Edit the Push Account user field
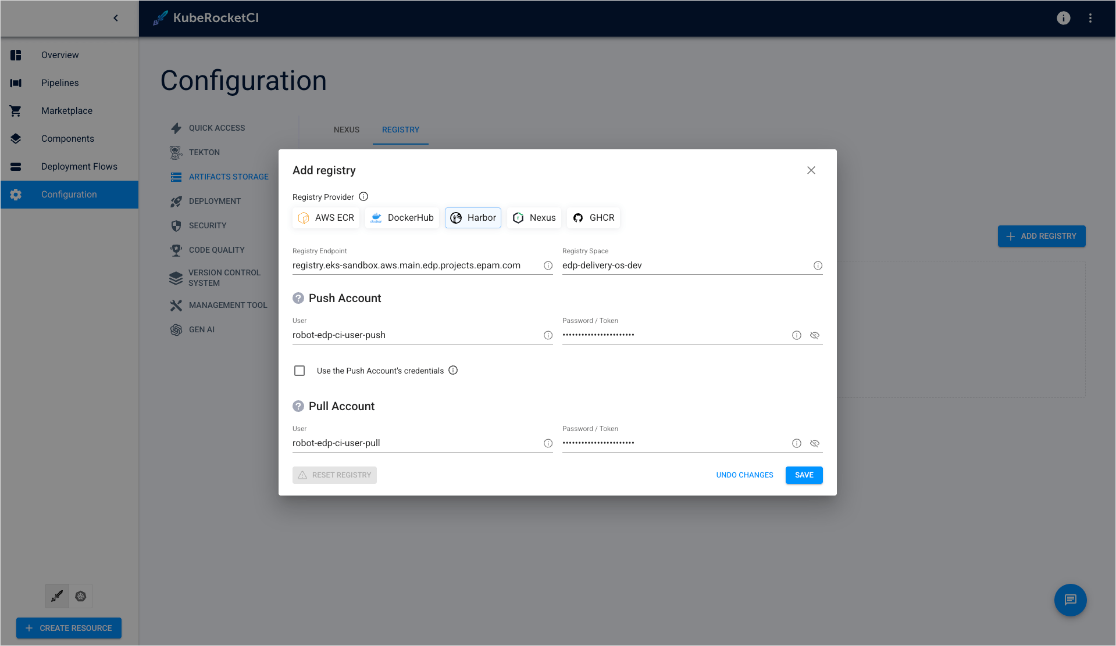 [x=416, y=335]
